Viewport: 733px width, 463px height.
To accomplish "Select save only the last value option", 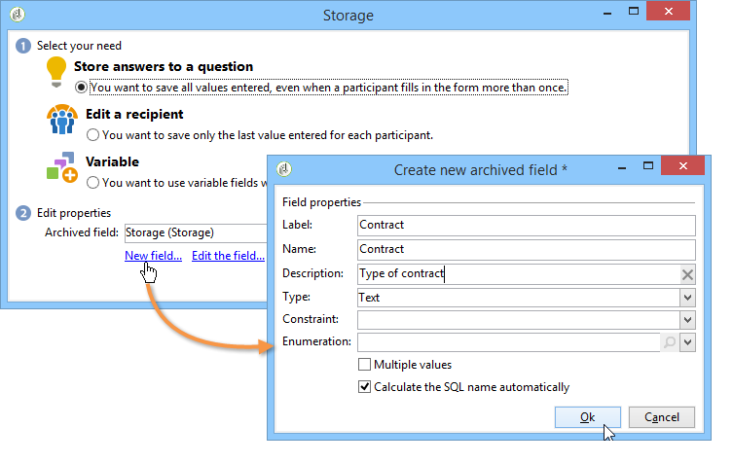I will click(x=93, y=135).
